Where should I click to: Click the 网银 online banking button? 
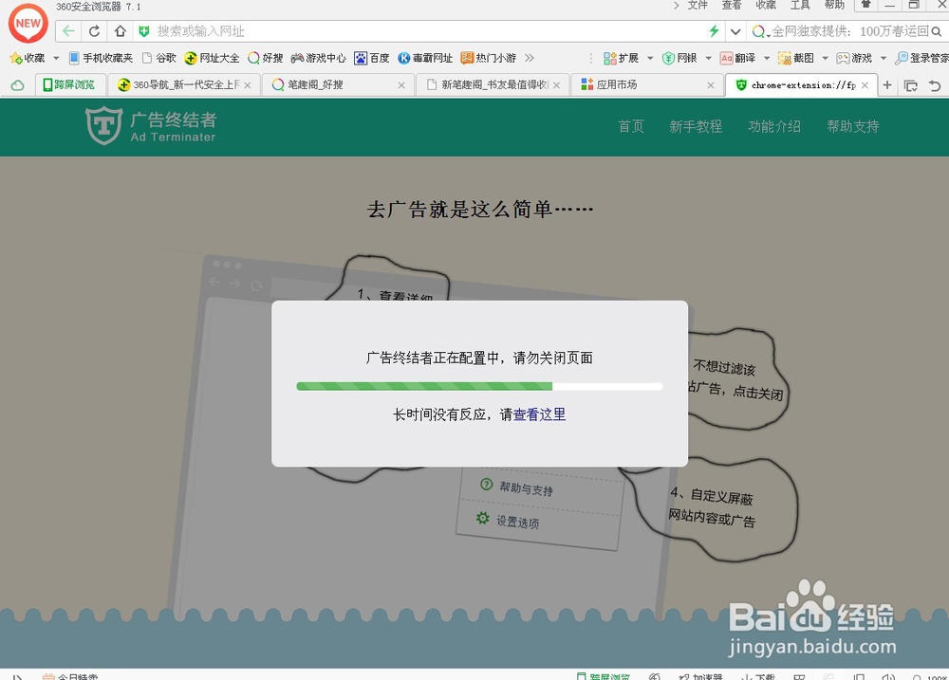tap(679, 58)
